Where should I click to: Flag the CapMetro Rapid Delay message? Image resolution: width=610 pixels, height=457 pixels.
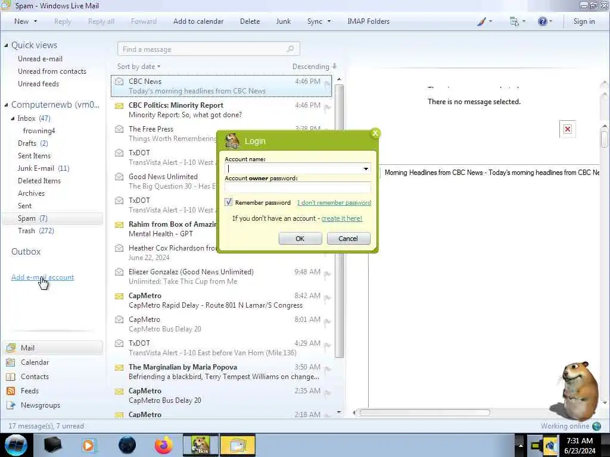tap(328, 299)
